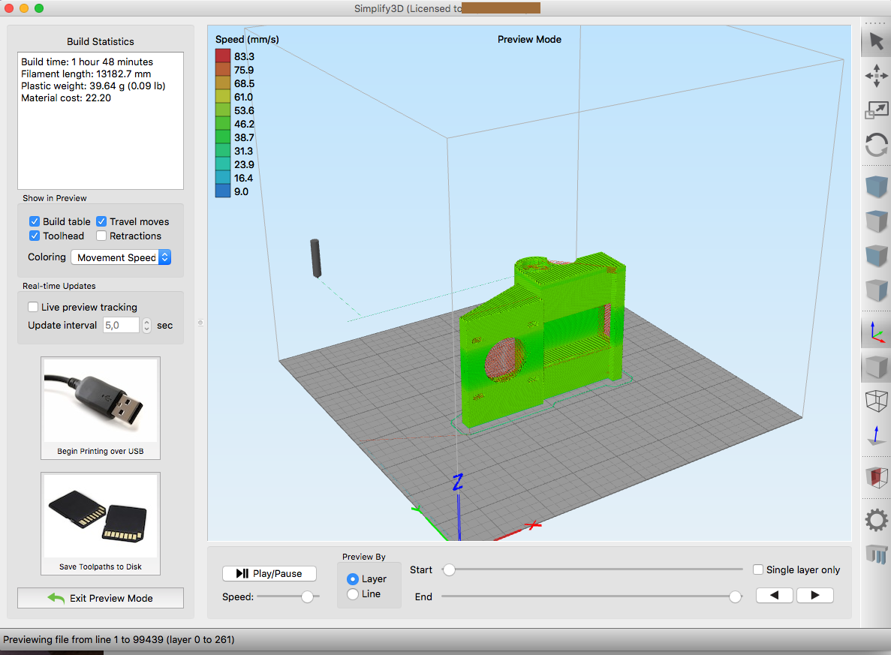The image size is (891, 655).
Task: Uncheck the Build table checkbox
Action: point(35,221)
